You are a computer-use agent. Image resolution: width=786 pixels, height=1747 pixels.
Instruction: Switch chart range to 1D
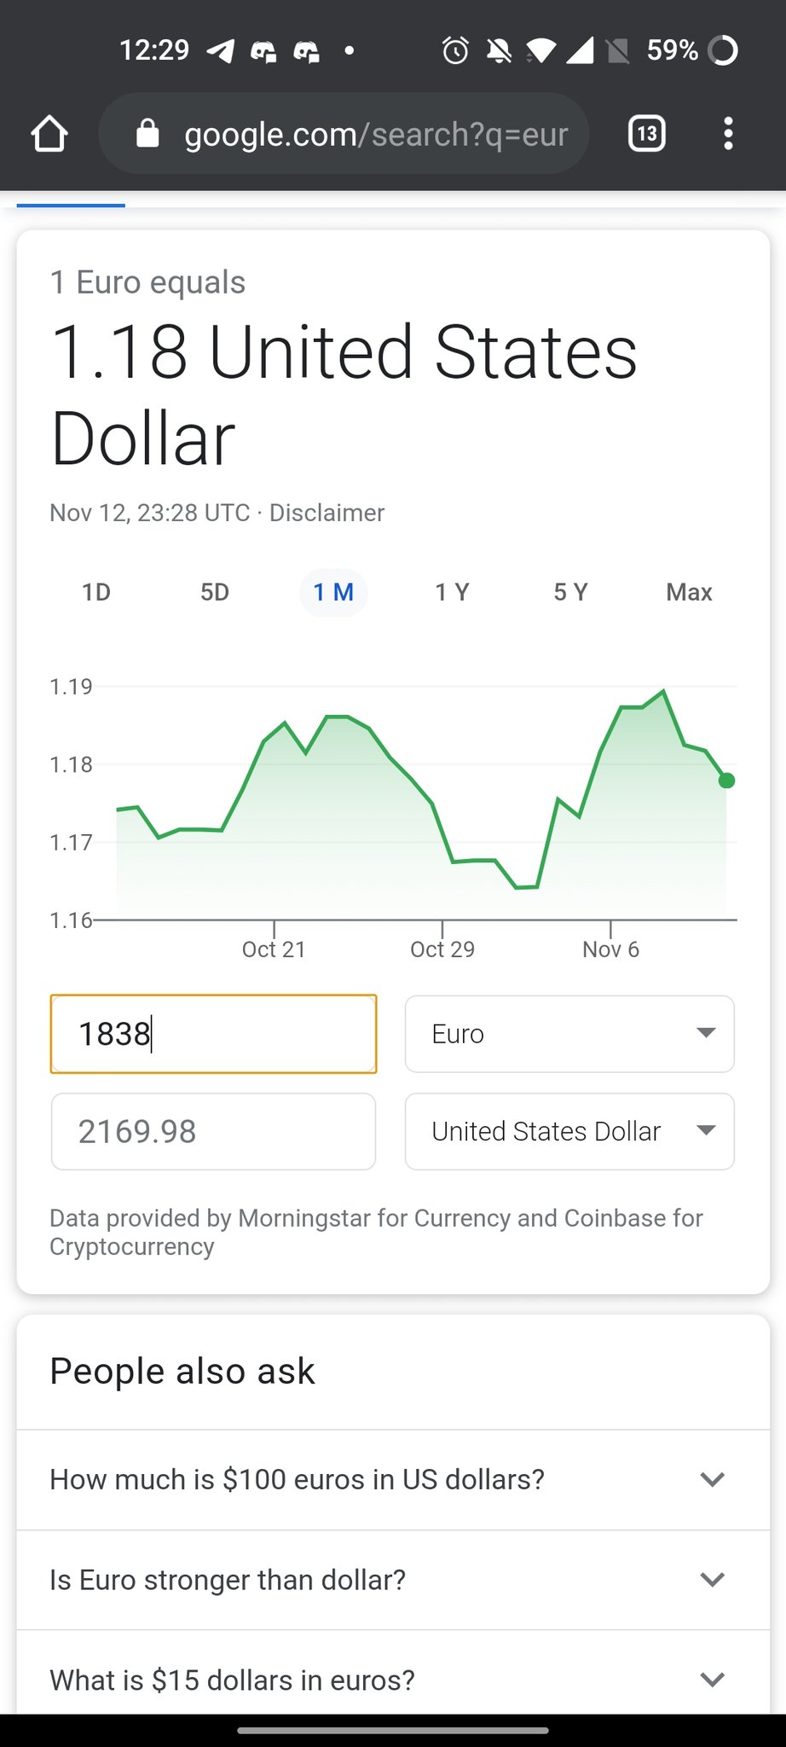pyautogui.click(x=96, y=592)
